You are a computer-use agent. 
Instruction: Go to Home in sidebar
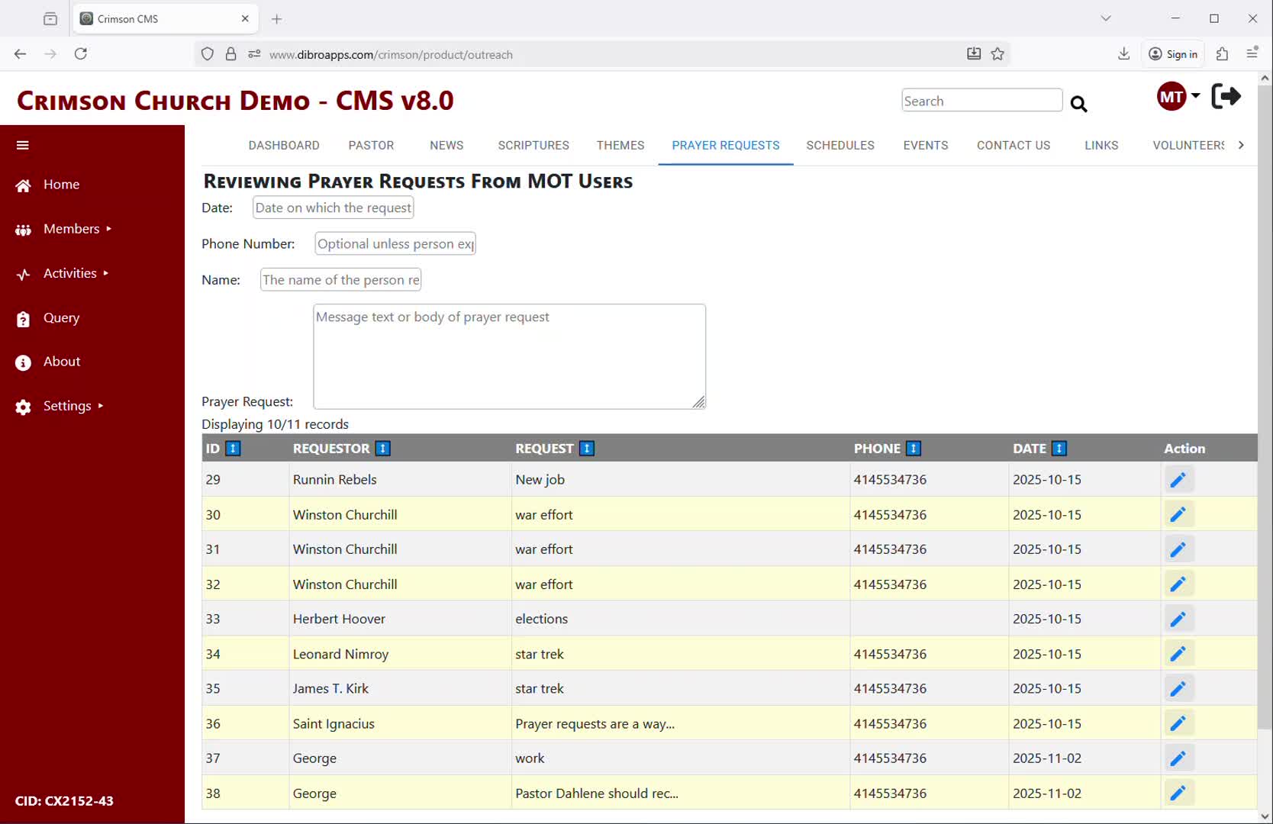coord(61,185)
